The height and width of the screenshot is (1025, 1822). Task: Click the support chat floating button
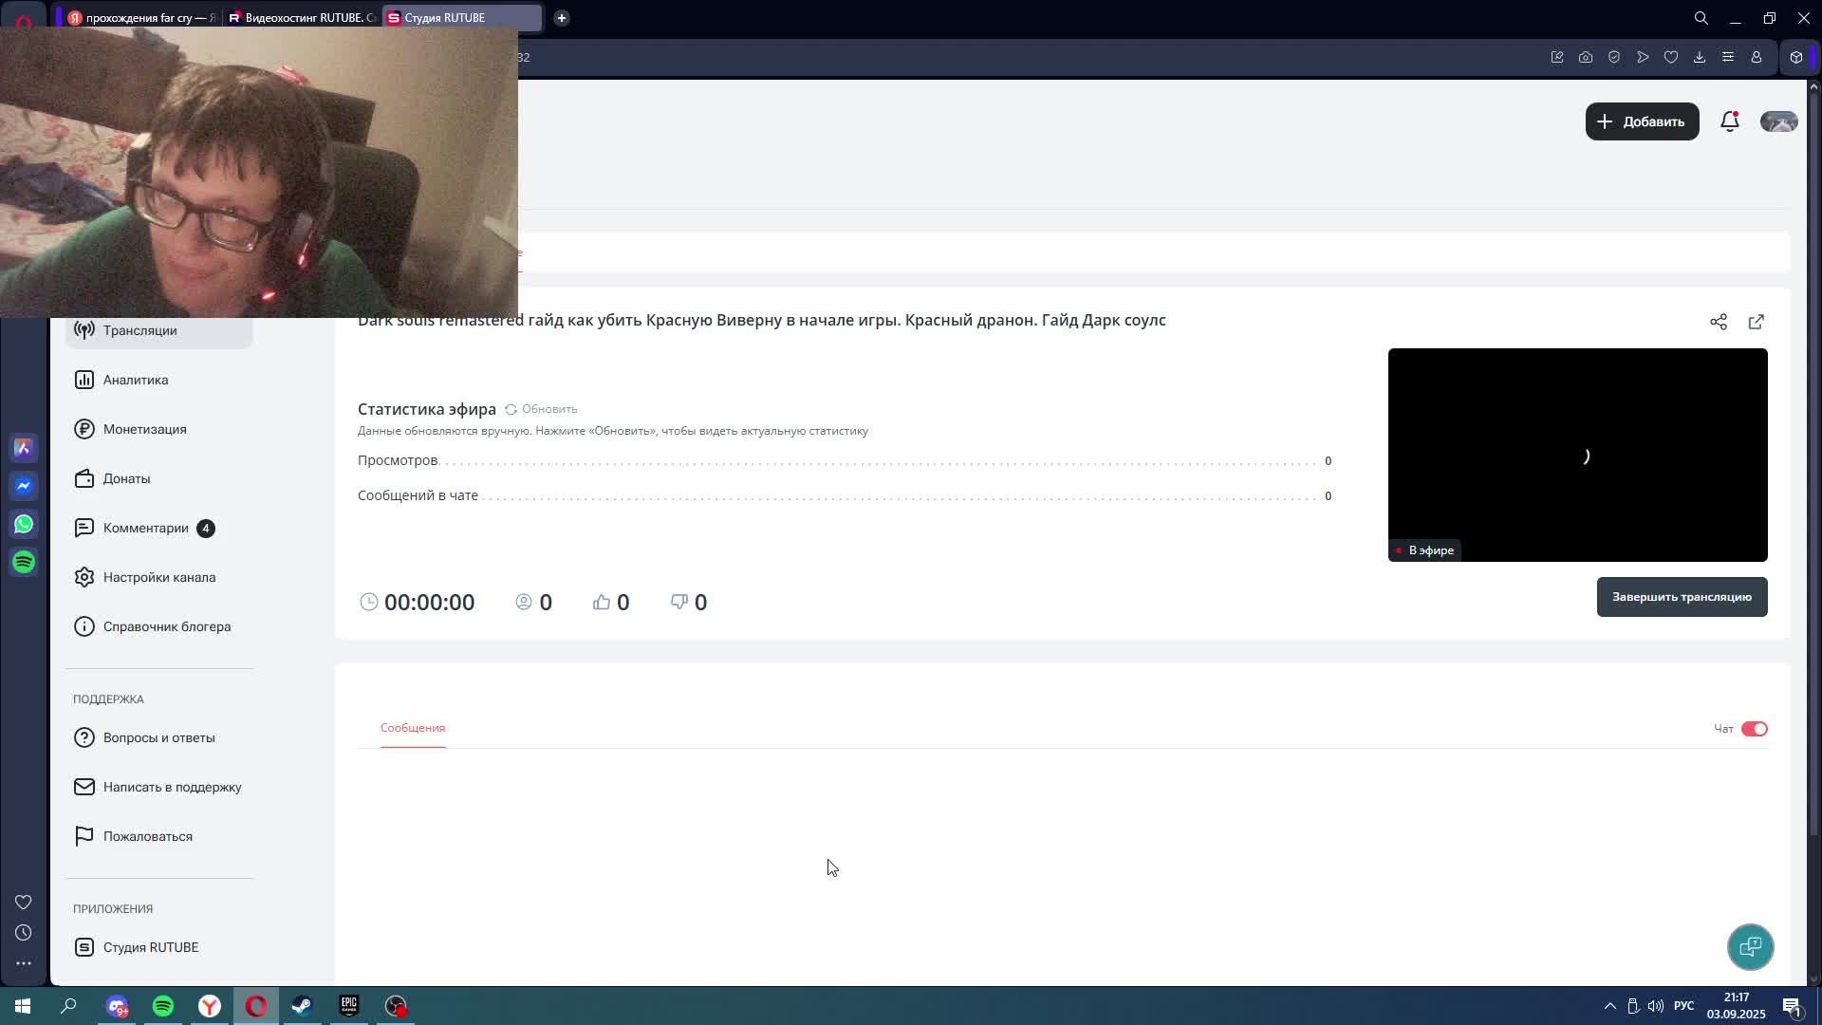coord(1750,946)
